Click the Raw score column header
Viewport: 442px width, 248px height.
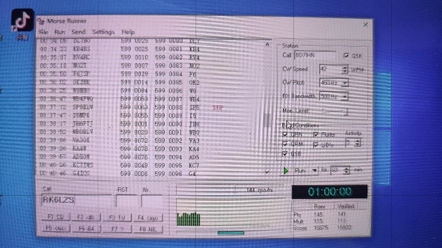(x=319, y=206)
